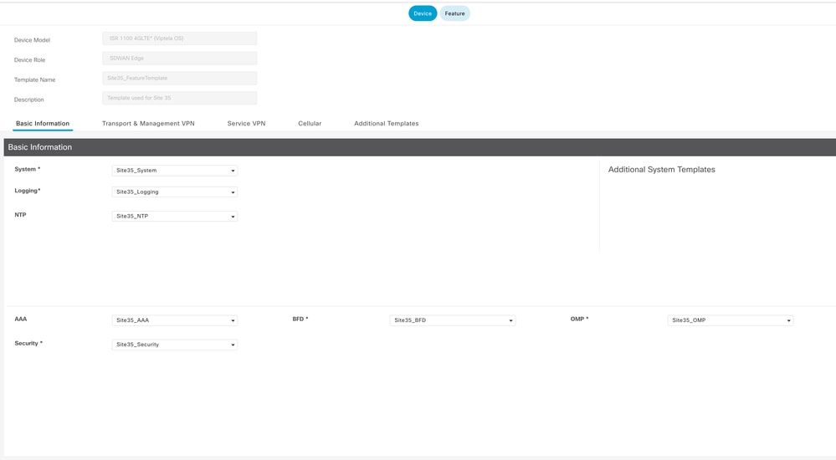
Task: Click the Security * field label
Action: [28, 343]
